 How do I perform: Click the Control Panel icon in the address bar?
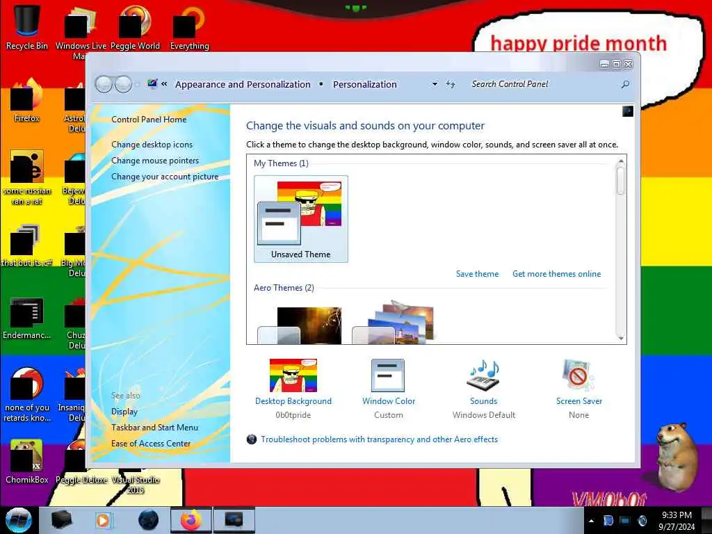click(152, 83)
